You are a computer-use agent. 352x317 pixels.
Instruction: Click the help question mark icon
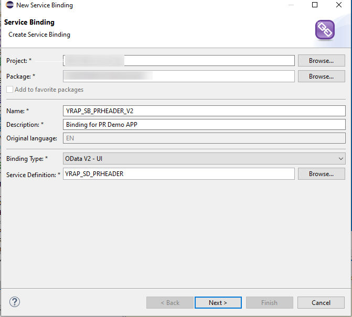[x=15, y=302]
